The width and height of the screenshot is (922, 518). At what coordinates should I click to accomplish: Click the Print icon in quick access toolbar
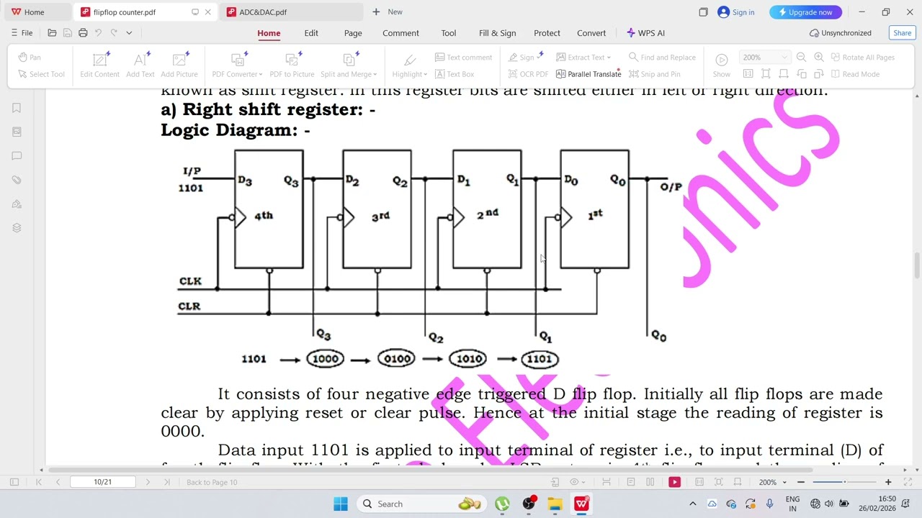(83, 32)
